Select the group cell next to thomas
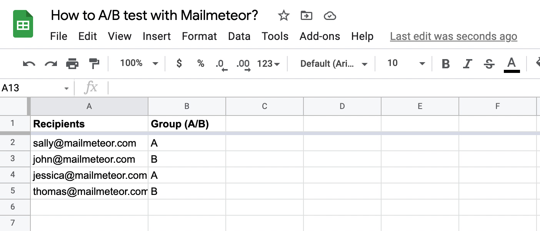This screenshot has height=231, width=540. [x=187, y=191]
